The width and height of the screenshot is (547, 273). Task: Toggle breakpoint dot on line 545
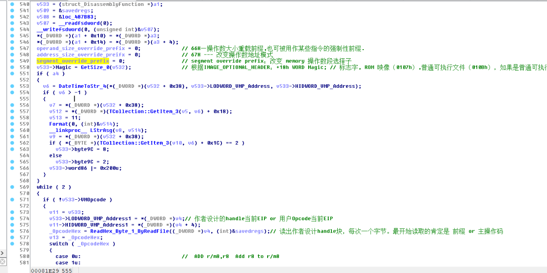pos(12,35)
